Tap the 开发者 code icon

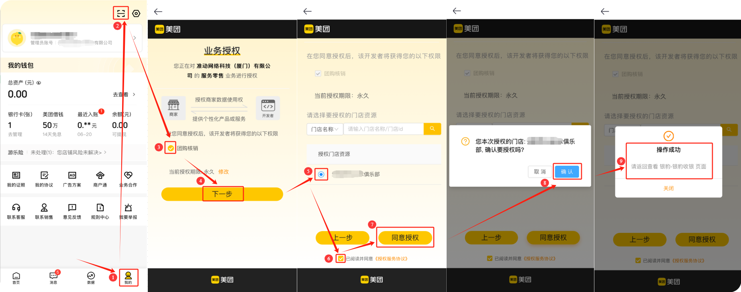(268, 108)
